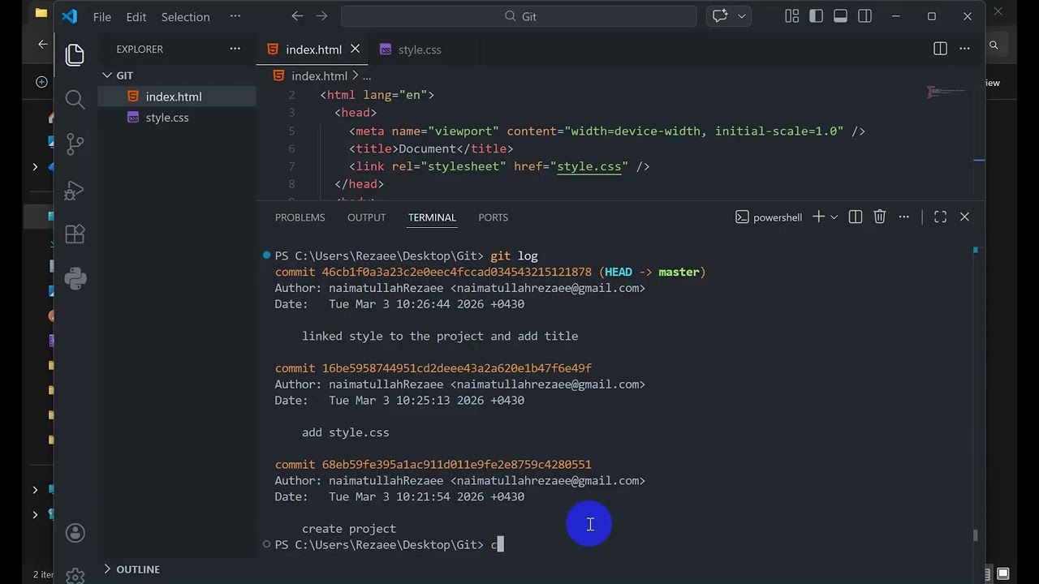Switch to the PROBLEMS panel tab
The image size is (1039, 584).
pyautogui.click(x=300, y=217)
